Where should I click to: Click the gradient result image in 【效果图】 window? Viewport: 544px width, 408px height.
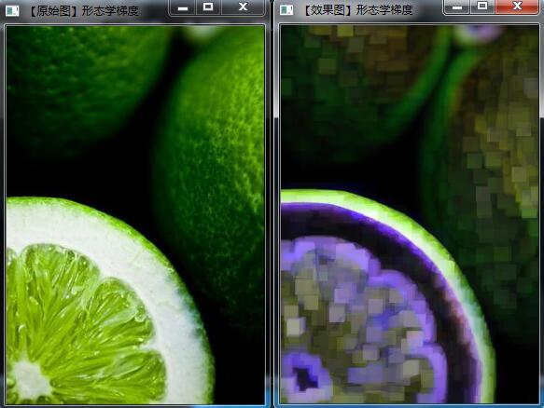pyautogui.click(x=410, y=214)
